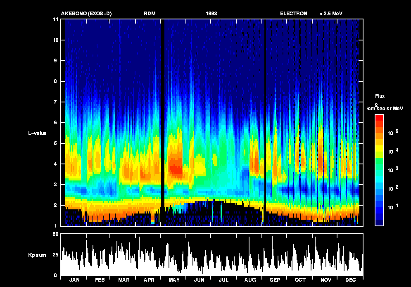Select the MAY month label
Image resolution: width=411 pixels, height=287 pixels.
174,280
